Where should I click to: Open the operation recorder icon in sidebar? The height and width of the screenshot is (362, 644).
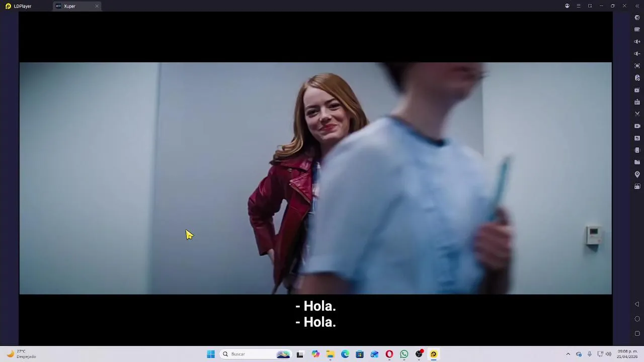pos(637,78)
